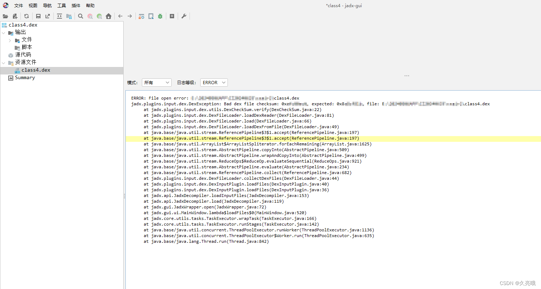The height and width of the screenshot is (289, 541).
Task: Reload files with the refresh icon
Action: (x=26, y=16)
